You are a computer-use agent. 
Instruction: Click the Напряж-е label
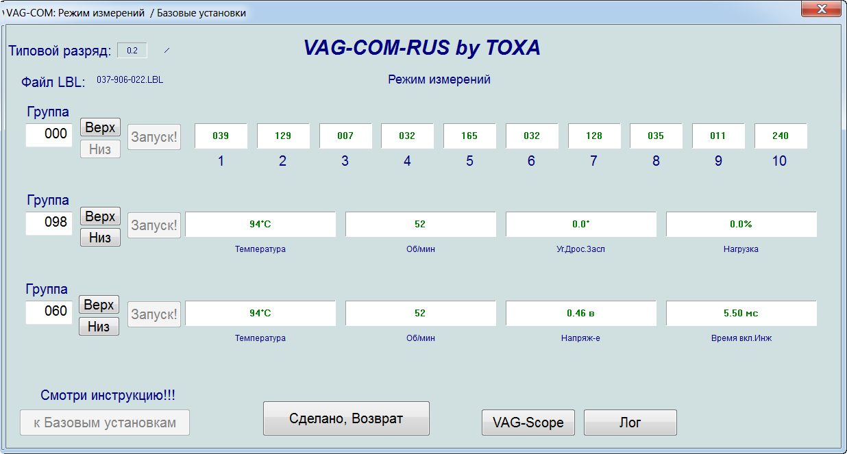click(x=581, y=338)
